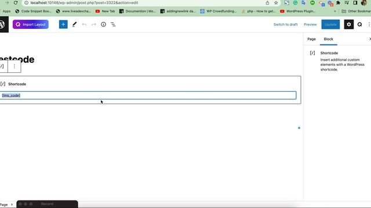Click the page title heading
This screenshot has width=371, height=208.
tap(17, 59)
